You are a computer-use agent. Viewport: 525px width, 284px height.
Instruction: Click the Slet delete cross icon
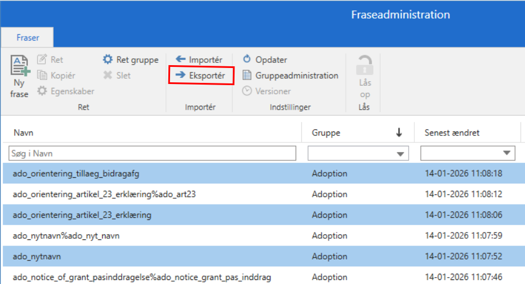pos(107,75)
